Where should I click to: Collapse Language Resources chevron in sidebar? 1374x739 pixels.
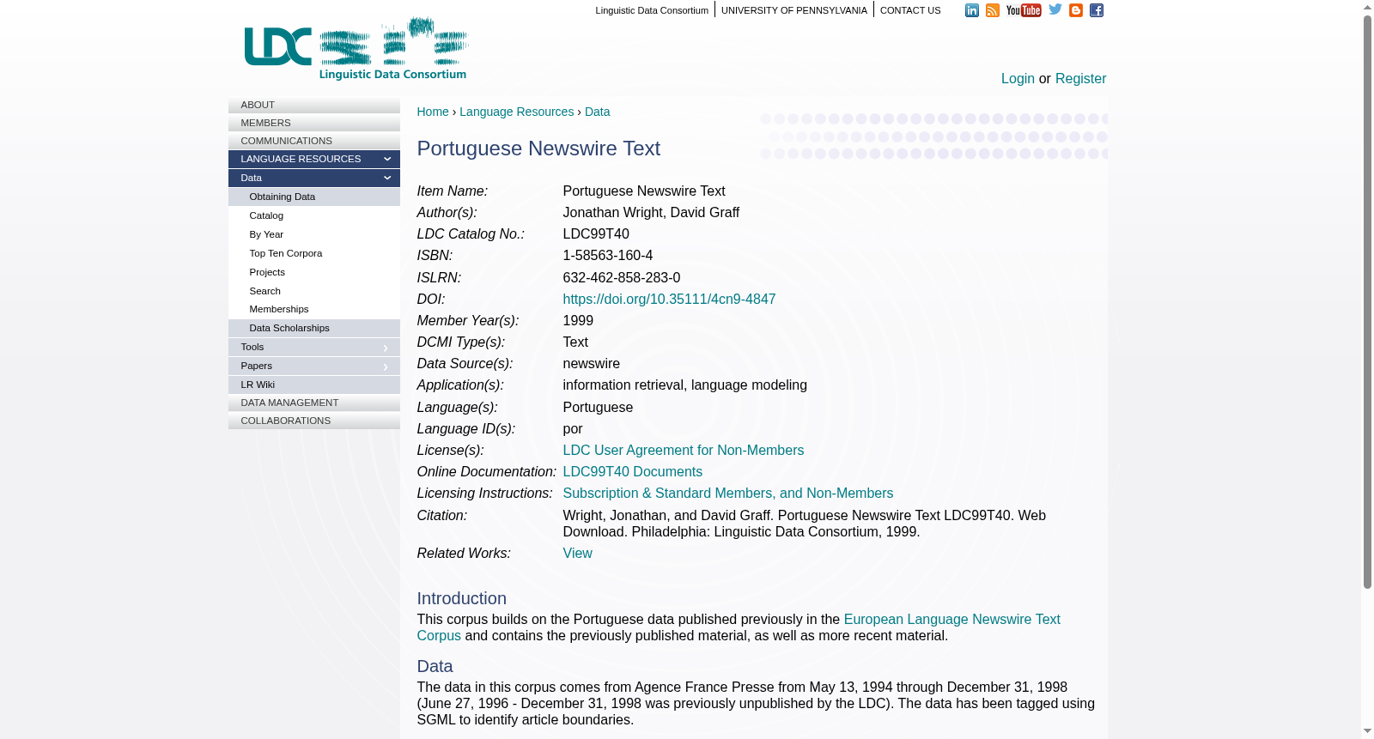[387, 159]
